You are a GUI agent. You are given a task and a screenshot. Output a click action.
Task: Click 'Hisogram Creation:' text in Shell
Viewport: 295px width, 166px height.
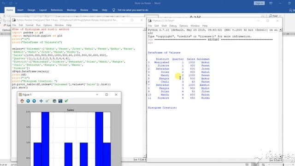(162, 108)
